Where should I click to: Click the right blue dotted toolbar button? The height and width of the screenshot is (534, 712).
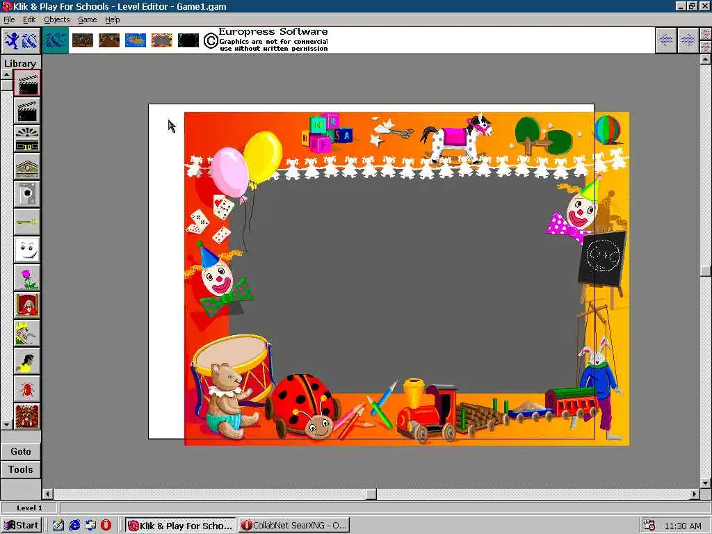[688, 40]
